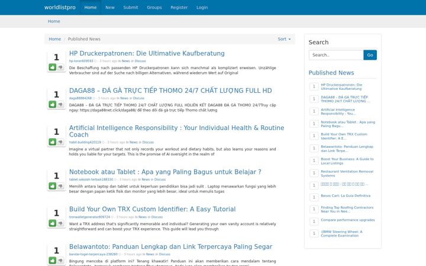Open sidebar link Notebook atau Tablet

[348, 124]
